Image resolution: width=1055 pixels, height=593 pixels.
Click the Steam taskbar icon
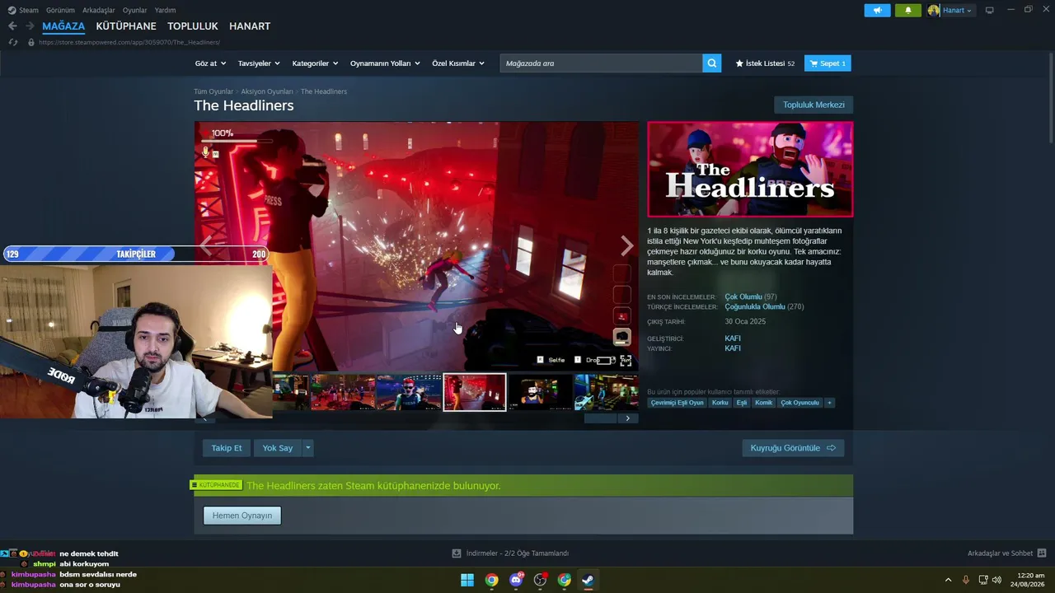coord(588,580)
